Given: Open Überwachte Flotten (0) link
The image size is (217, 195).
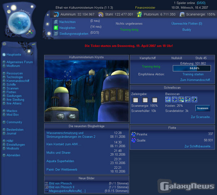Looking at the screenshot, I should coord(187,23).
